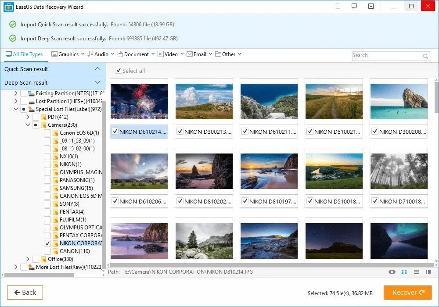
Task: Click the search magnifier icon
Action: point(425,56)
